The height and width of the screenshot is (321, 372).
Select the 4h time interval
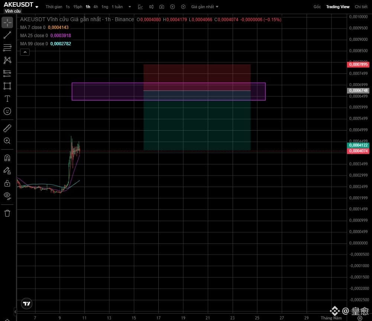pyautogui.click(x=96, y=7)
